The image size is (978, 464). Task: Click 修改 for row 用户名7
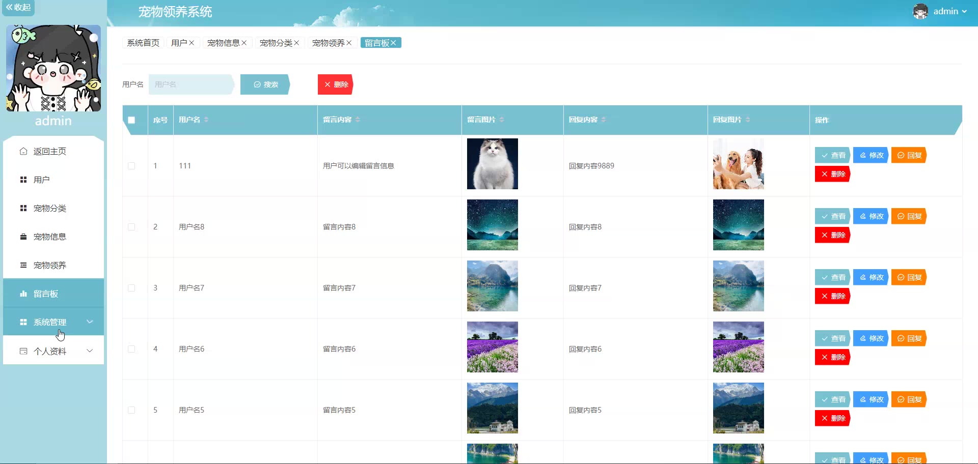871,277
